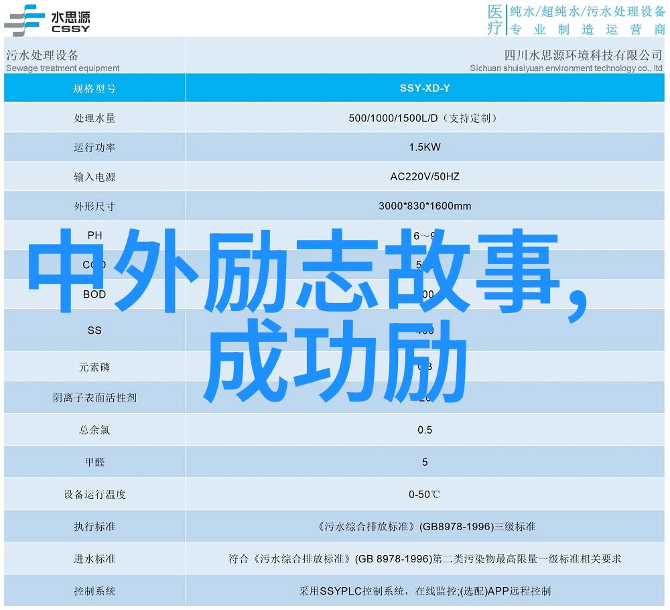This screenshot has width=670, height=610.
Task: Select the inlet standard text starting '符合《污水综合排放标准》'
Action: click(425, 558)
